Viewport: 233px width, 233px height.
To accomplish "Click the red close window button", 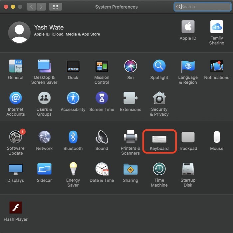I will 6,7.
